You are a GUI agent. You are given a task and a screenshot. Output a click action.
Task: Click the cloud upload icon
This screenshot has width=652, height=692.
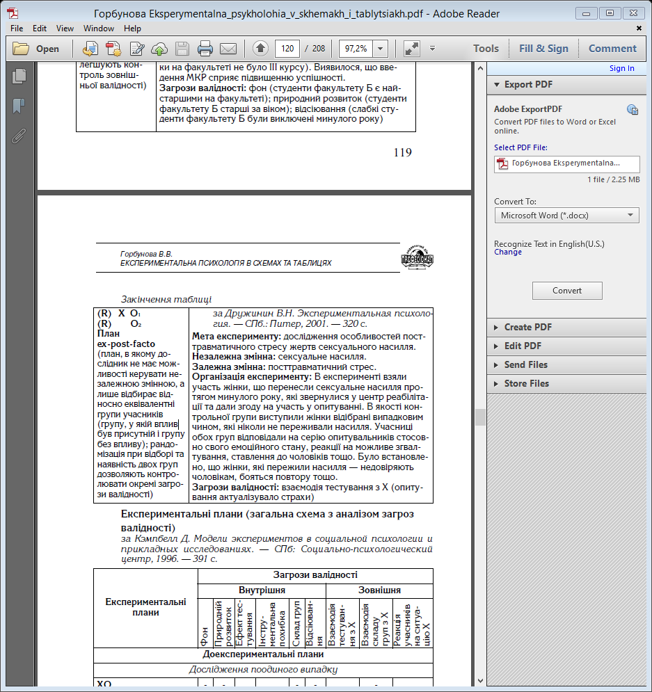tap(159, 49)
